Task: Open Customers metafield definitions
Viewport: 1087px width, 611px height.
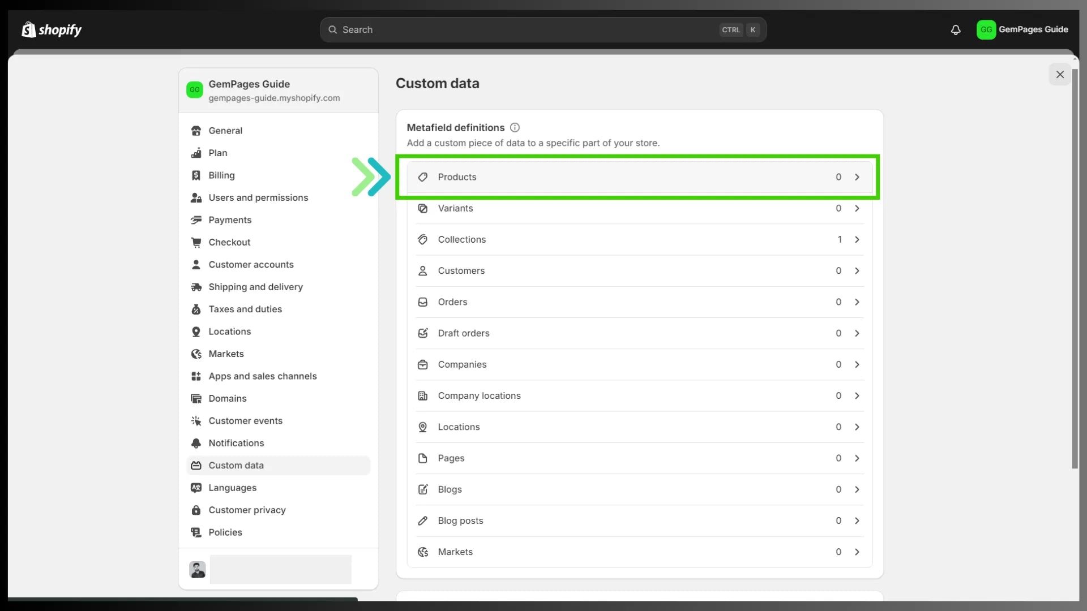Action: coord(640,270)
